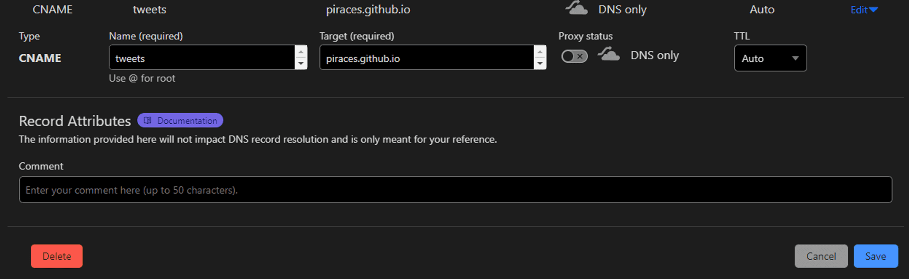Click the DNS only cloud icon beside Proxy status
This screenshot has height=279, width=909.
[609, 54]
